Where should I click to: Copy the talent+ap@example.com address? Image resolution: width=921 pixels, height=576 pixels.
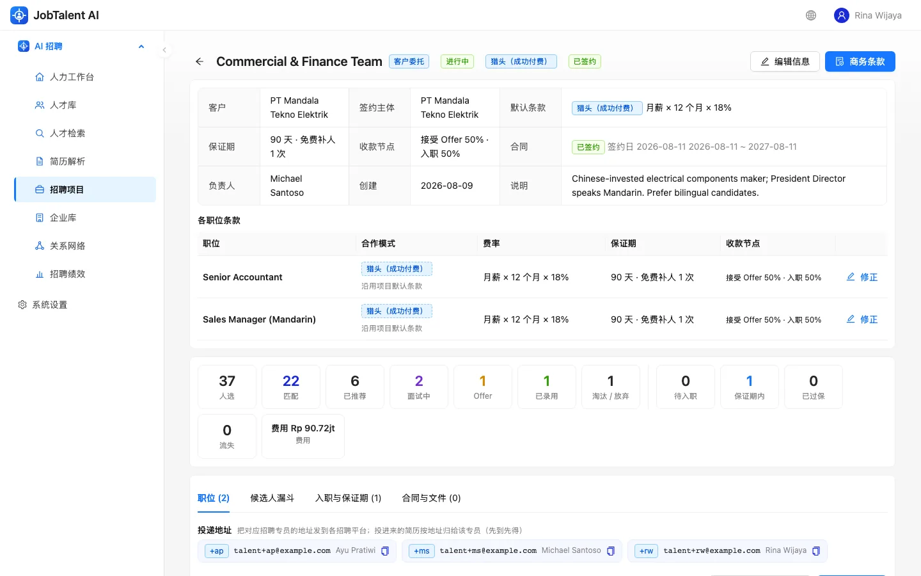coord(385,551)
